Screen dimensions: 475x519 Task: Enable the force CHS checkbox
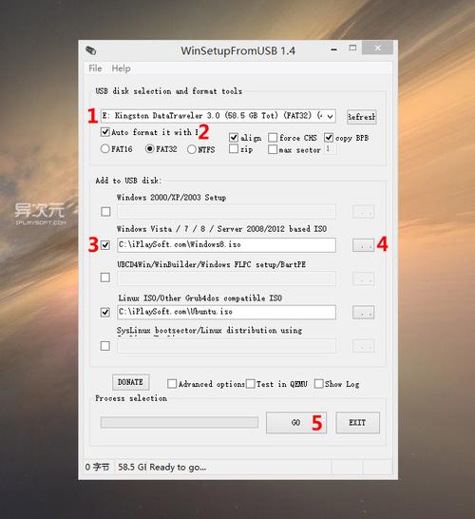(273, 138)
